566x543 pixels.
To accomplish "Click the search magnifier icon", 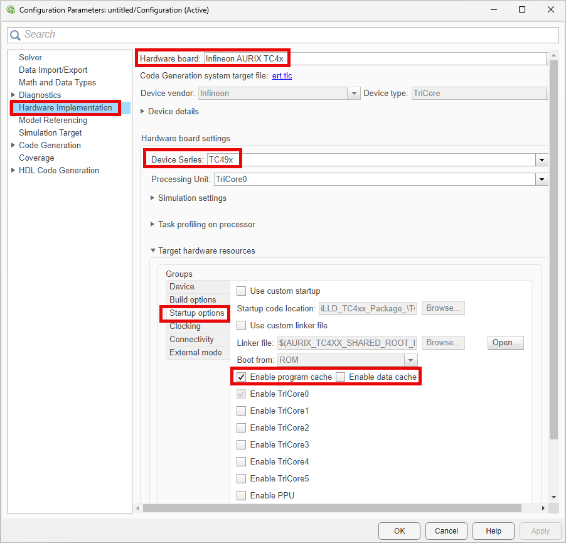I will point(15,35).
